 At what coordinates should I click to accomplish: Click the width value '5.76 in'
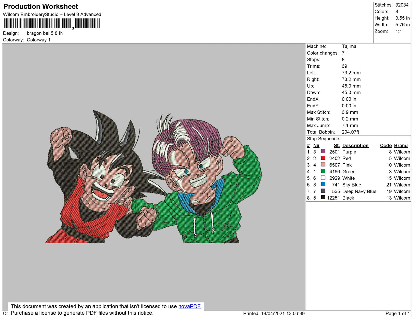[402, 25]
